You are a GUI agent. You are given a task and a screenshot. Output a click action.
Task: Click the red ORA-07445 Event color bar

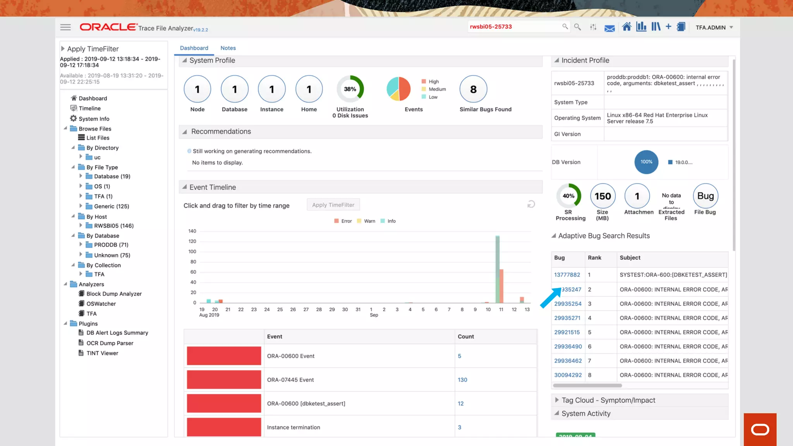tap(224, 380)
